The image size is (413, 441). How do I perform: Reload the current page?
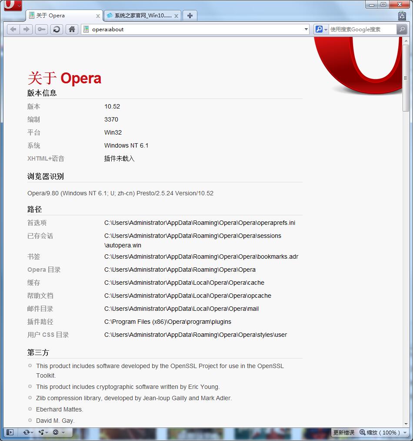[57, 30]
